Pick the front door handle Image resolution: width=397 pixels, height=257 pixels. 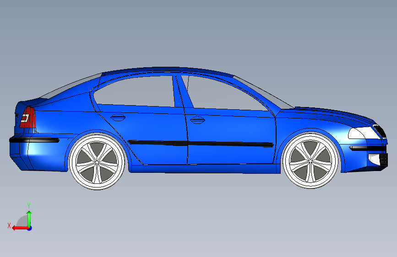tap(197, 120)
